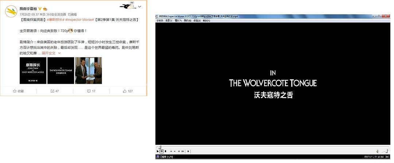Image resolution: width=394 pixels, height=163 pixels.
Task: Click the favorite star icon on the post
Action: pos(15,91)
